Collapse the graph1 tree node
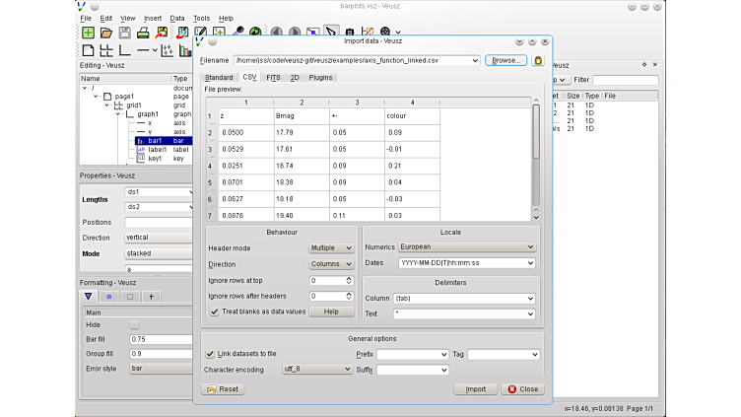 pyautogui.click(x=118, y=114)
